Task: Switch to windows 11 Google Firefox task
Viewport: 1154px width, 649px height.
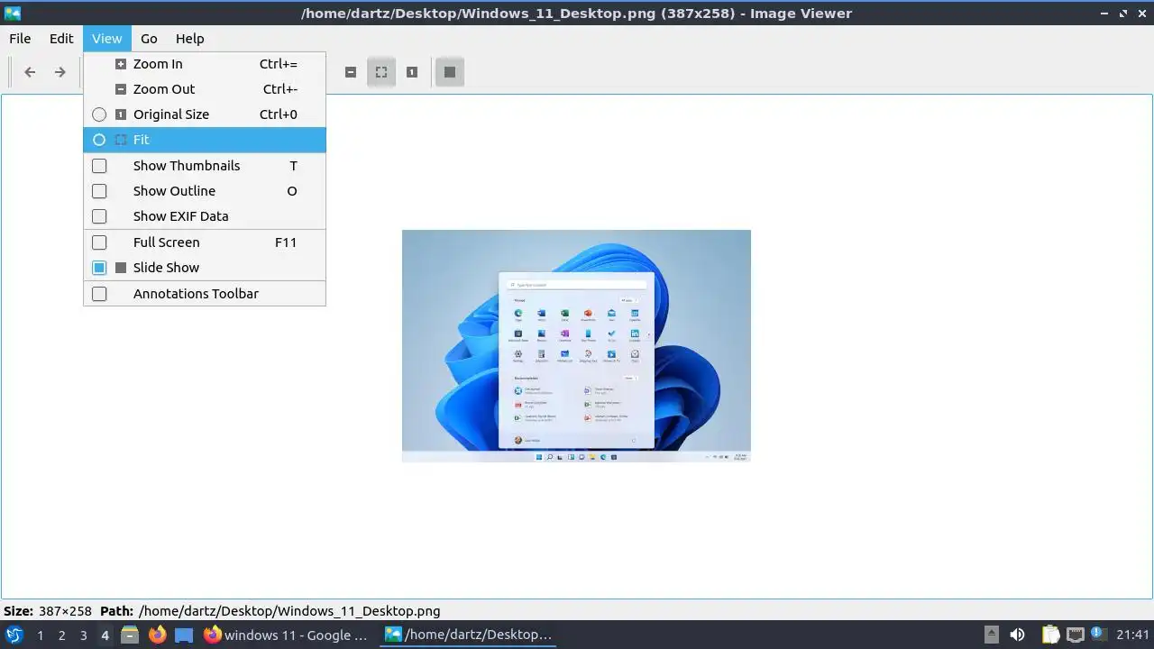Action: 288,635
